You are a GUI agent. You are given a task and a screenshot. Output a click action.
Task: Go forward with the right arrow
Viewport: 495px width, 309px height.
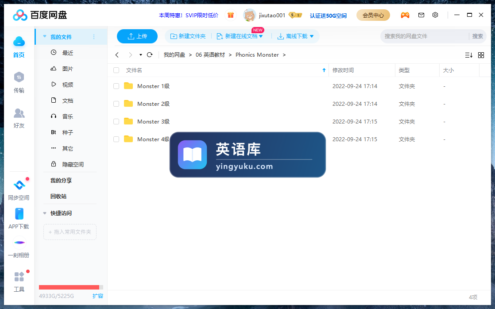[x=130, y=55]
